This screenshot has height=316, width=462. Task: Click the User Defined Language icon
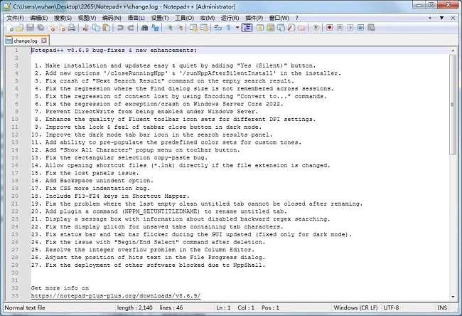point(260,28)
